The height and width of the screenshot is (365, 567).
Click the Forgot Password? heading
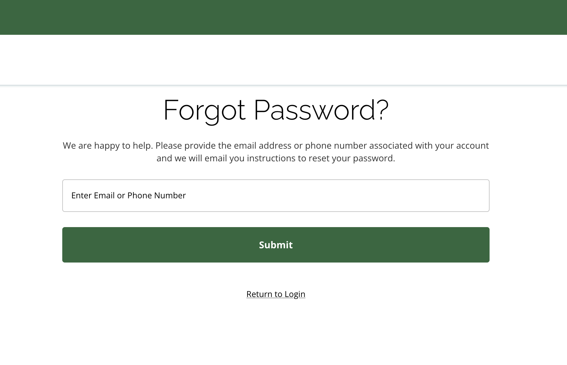click(276, 110)
